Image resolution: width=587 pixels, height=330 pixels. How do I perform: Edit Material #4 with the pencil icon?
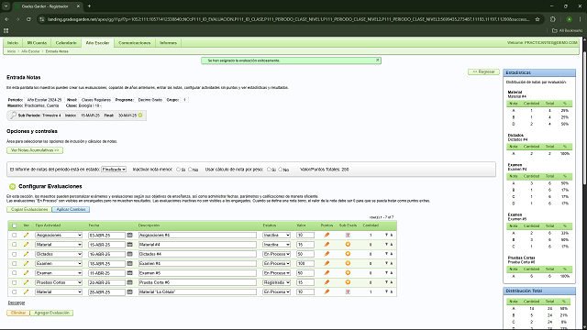[x=26, y=245]
